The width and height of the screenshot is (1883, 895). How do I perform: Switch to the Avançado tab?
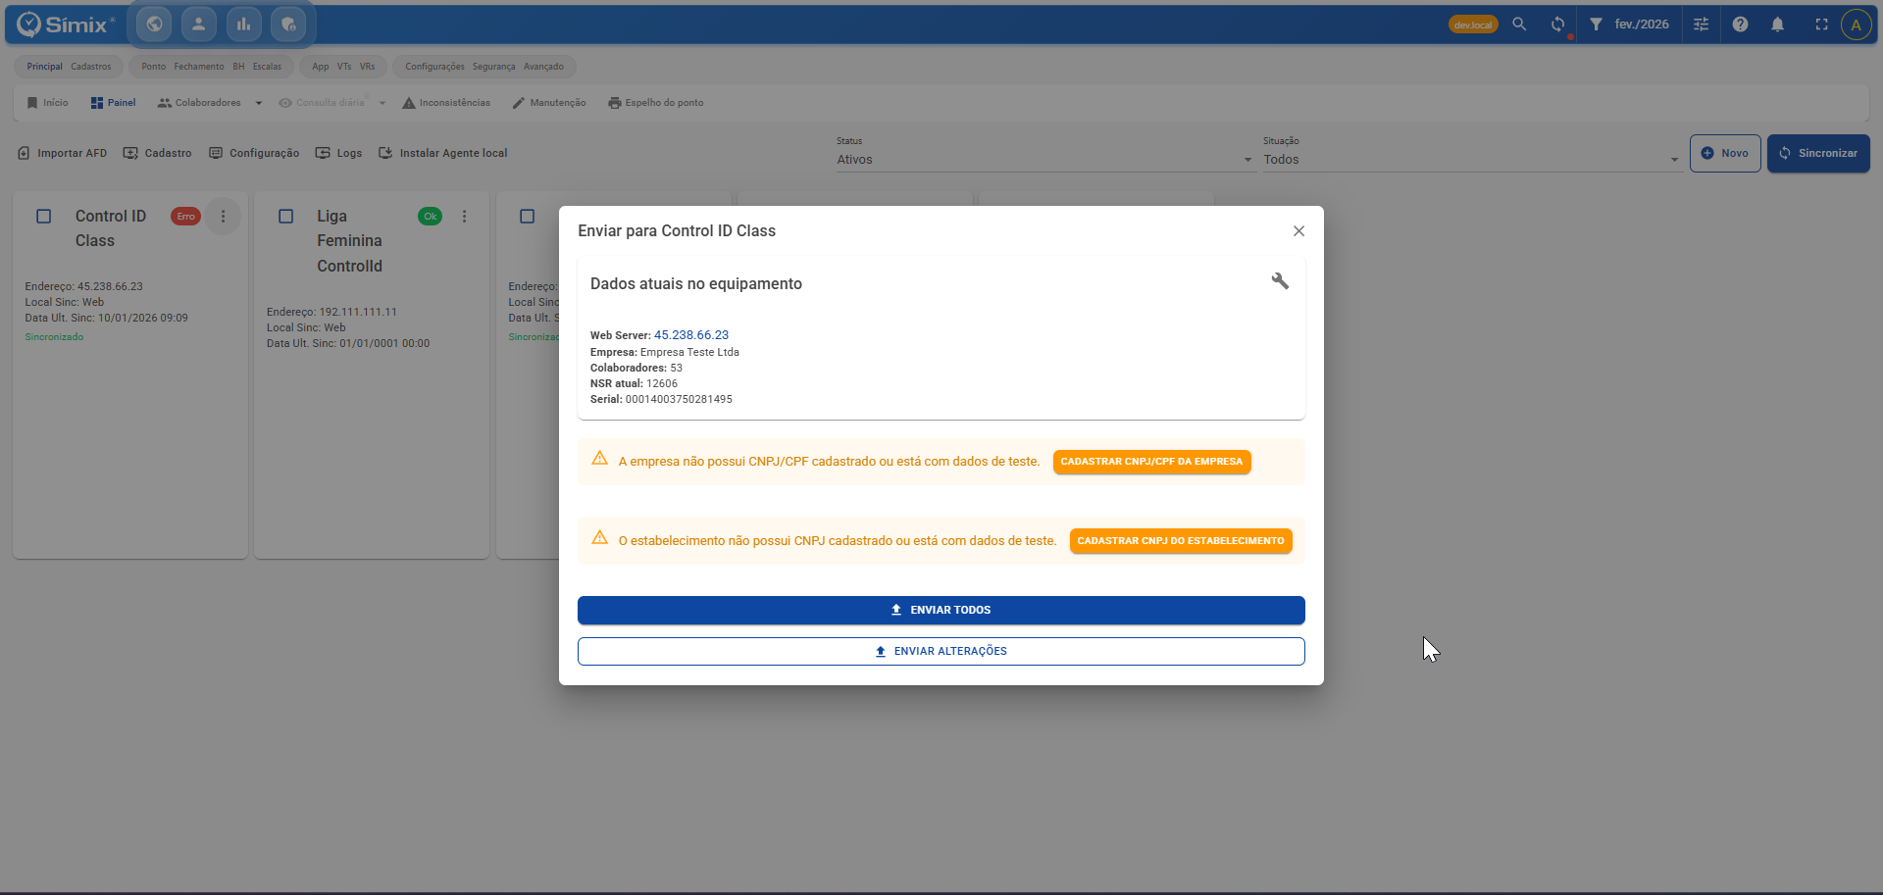[543, 67]
